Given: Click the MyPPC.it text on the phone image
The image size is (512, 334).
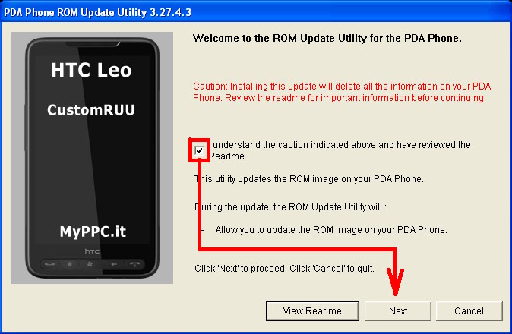Looking at the screenshot, I should point(93,232).
